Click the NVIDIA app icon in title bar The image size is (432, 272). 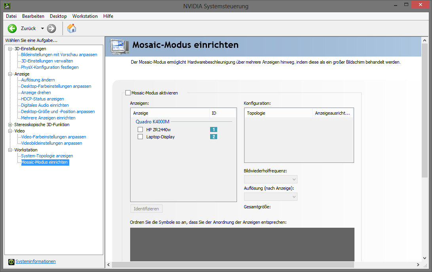pos(7,6)
